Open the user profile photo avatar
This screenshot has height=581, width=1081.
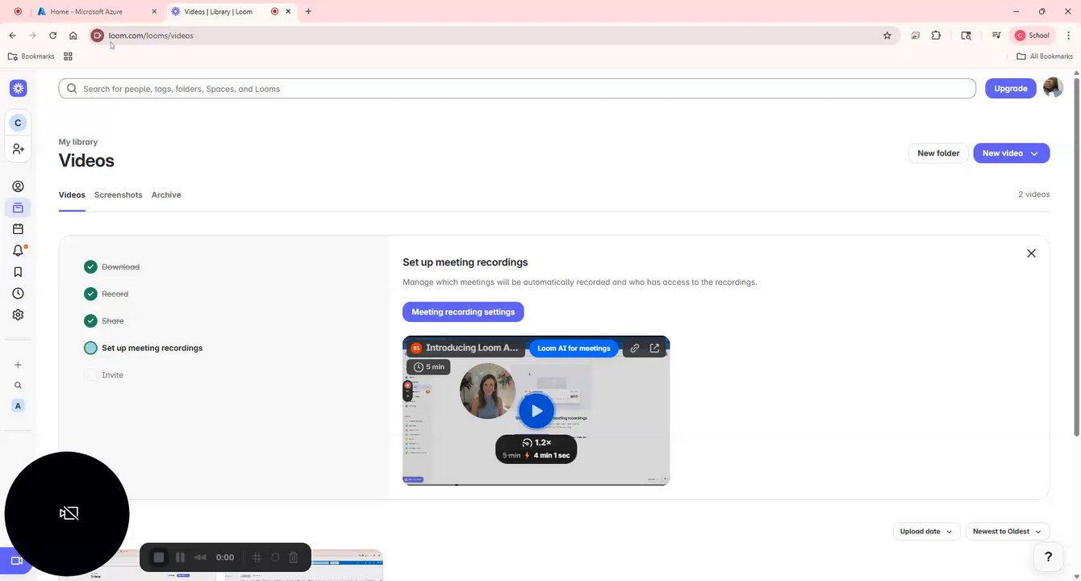coord(1053,88)
